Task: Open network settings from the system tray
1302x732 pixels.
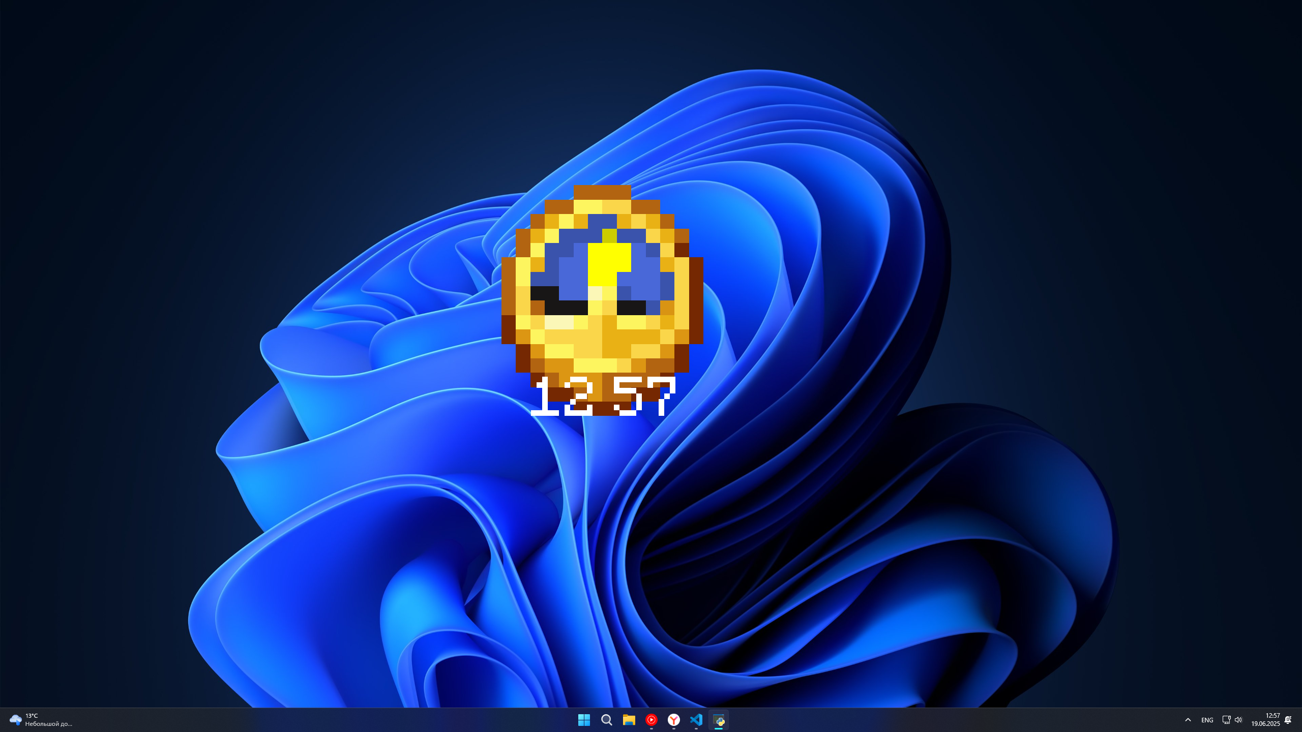Action: click(x=1226, y=720)
